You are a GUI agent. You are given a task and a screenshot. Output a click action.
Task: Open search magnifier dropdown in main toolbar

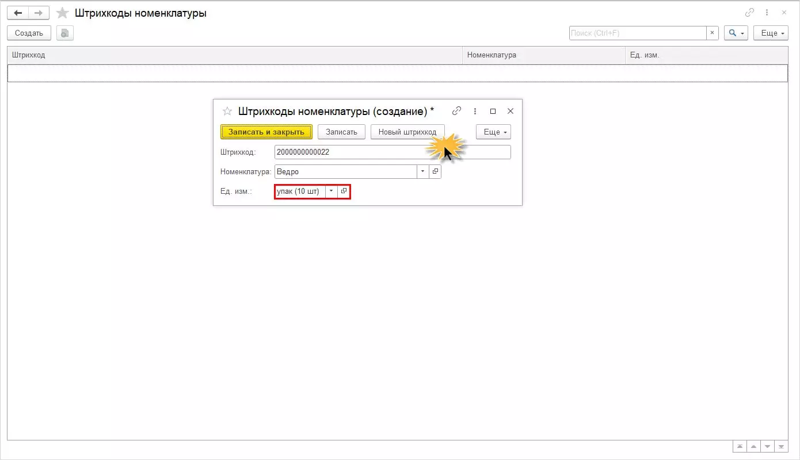tap(736, 33)
